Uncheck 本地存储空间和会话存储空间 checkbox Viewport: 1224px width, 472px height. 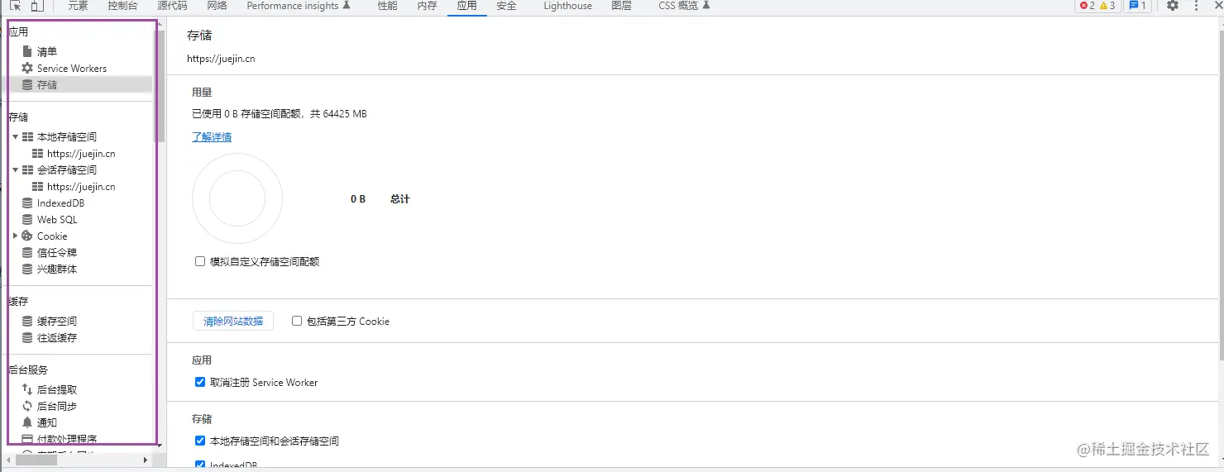pyautogui.click(x=200, y=441)
